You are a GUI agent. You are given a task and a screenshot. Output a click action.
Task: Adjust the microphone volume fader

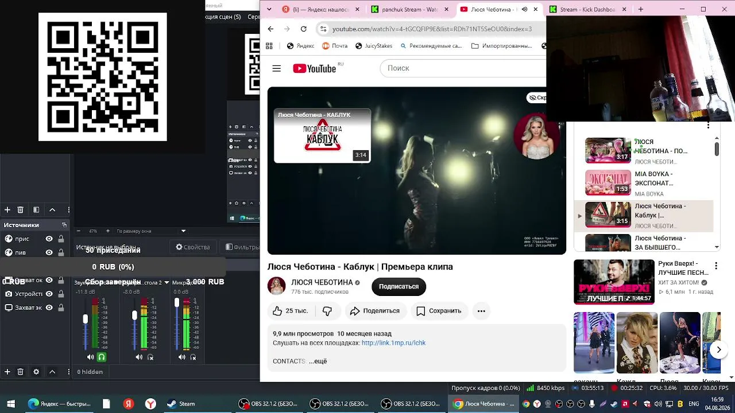(x=177, y=302)
